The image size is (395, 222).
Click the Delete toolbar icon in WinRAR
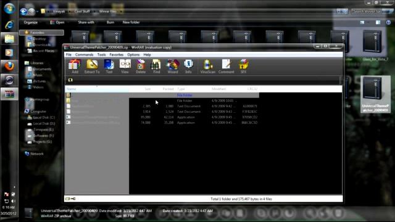pos(141,67)
